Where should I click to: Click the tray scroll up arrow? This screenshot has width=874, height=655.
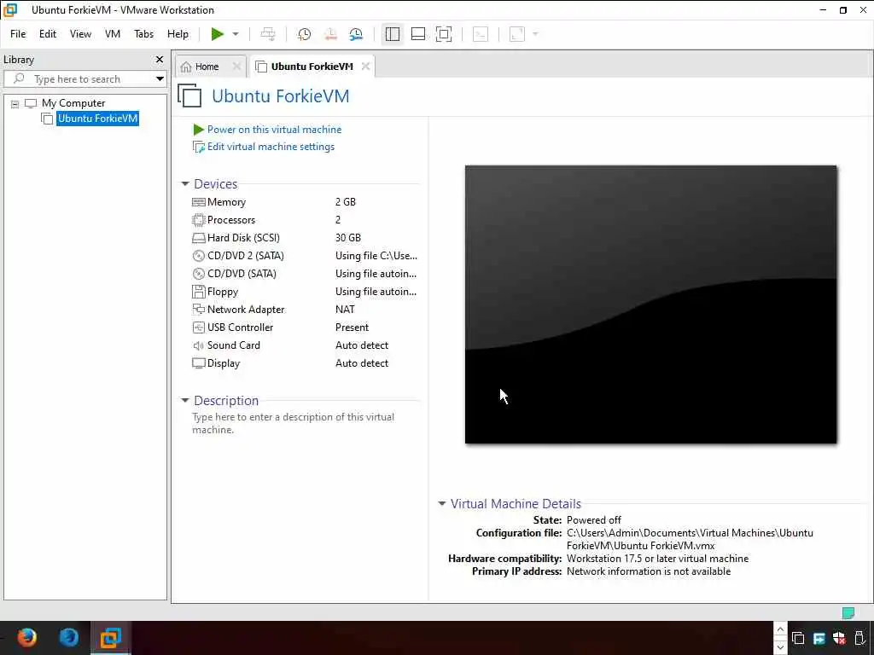(x=780, y=629)
